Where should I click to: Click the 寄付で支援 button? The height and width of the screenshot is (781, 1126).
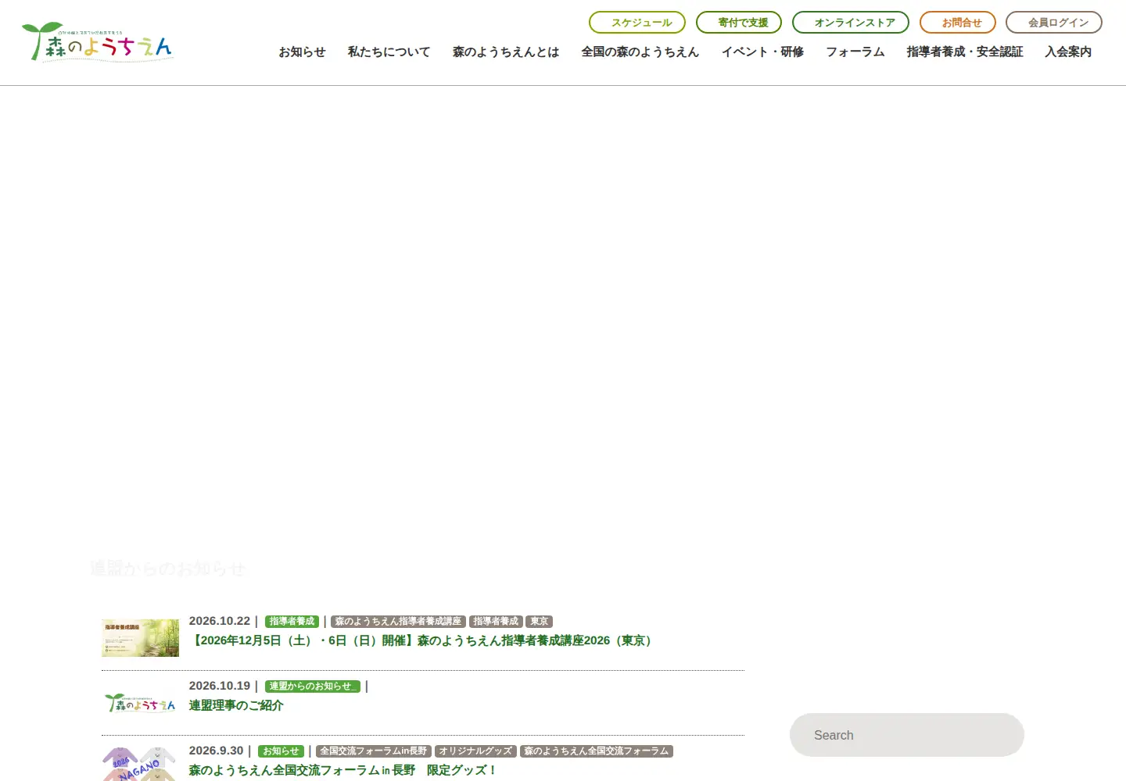[739, 23]
